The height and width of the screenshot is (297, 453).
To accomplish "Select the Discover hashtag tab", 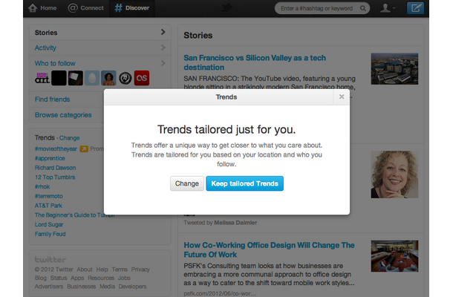I will 132,8.
